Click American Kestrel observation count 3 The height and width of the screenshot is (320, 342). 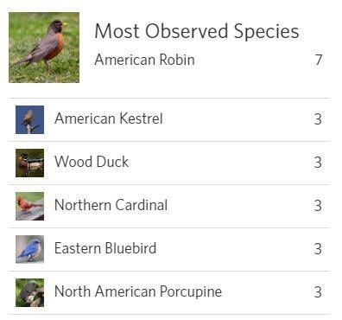click(x=318, y=119)
